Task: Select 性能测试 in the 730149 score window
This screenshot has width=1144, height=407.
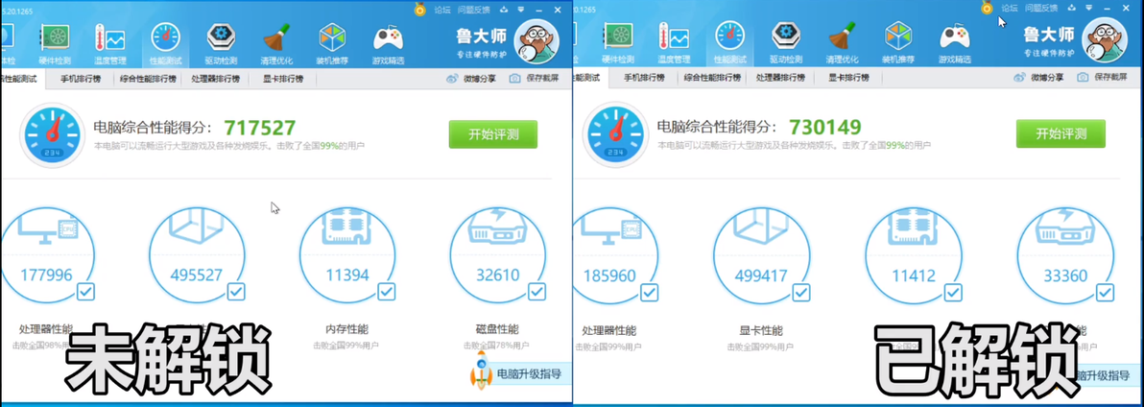Action: 730,44
